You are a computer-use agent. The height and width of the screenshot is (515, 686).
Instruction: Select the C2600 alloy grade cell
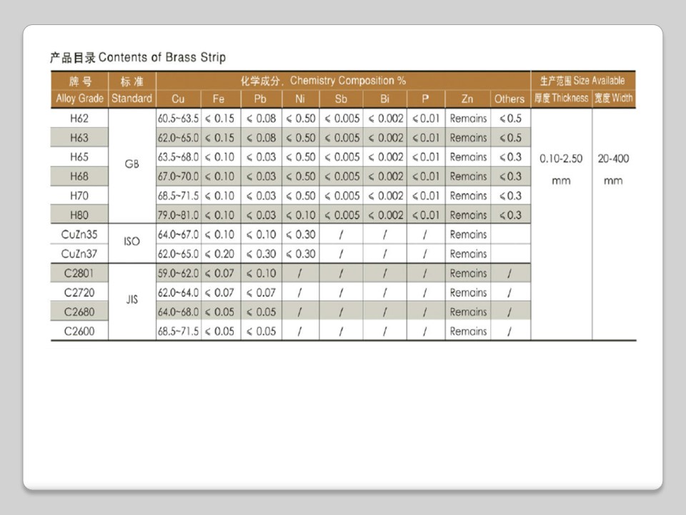79,331
